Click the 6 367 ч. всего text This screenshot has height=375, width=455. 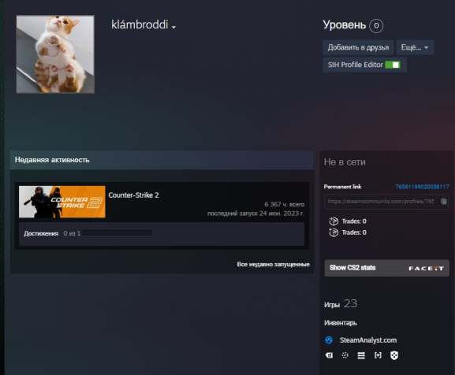pos(285,204)
